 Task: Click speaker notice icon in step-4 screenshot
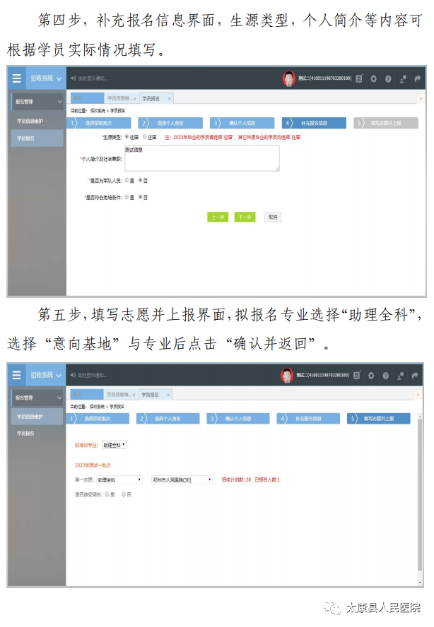[x=73, y=78]
